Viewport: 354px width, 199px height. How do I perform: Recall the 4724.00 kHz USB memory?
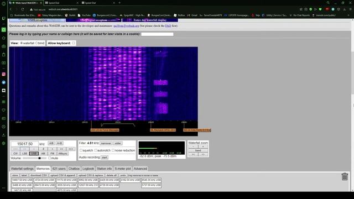coord(44,180)
